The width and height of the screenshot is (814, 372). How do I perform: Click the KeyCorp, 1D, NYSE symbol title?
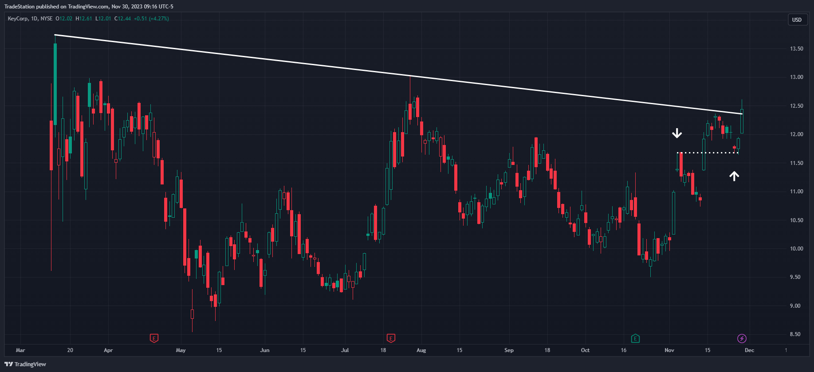click(30, 19)
